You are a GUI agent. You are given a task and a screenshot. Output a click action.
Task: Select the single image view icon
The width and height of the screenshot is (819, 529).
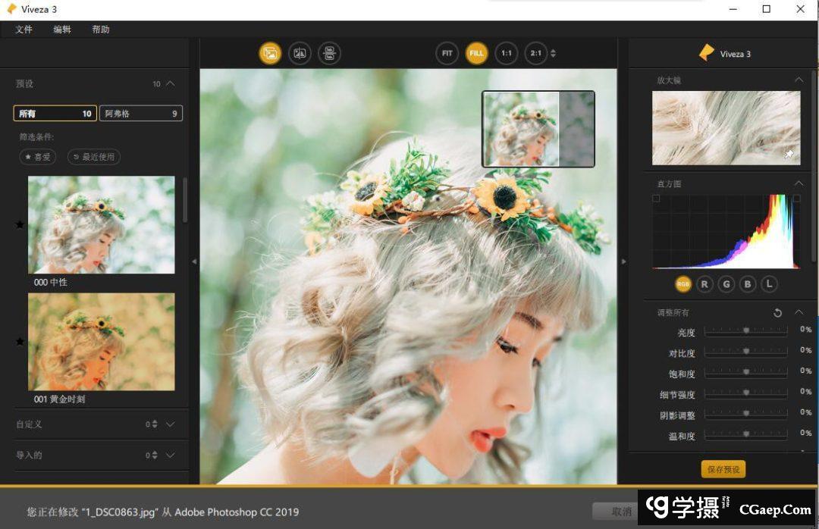[270, 53]
